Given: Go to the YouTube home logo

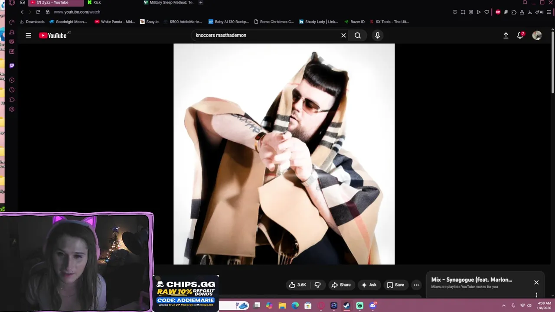Looking at the screenshot, I should pos(53,36).
